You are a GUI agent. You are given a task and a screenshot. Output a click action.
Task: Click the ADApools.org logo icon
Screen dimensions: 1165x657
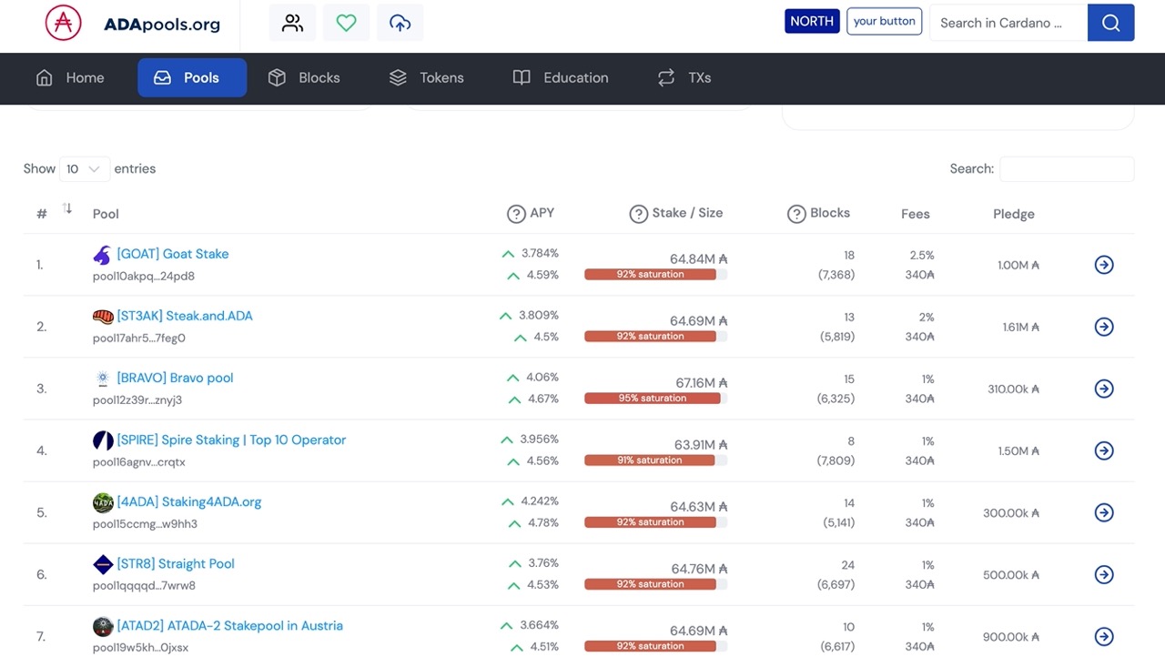pos(64,24)
